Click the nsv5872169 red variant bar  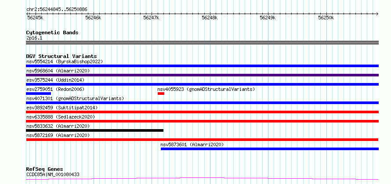[202, 140]
